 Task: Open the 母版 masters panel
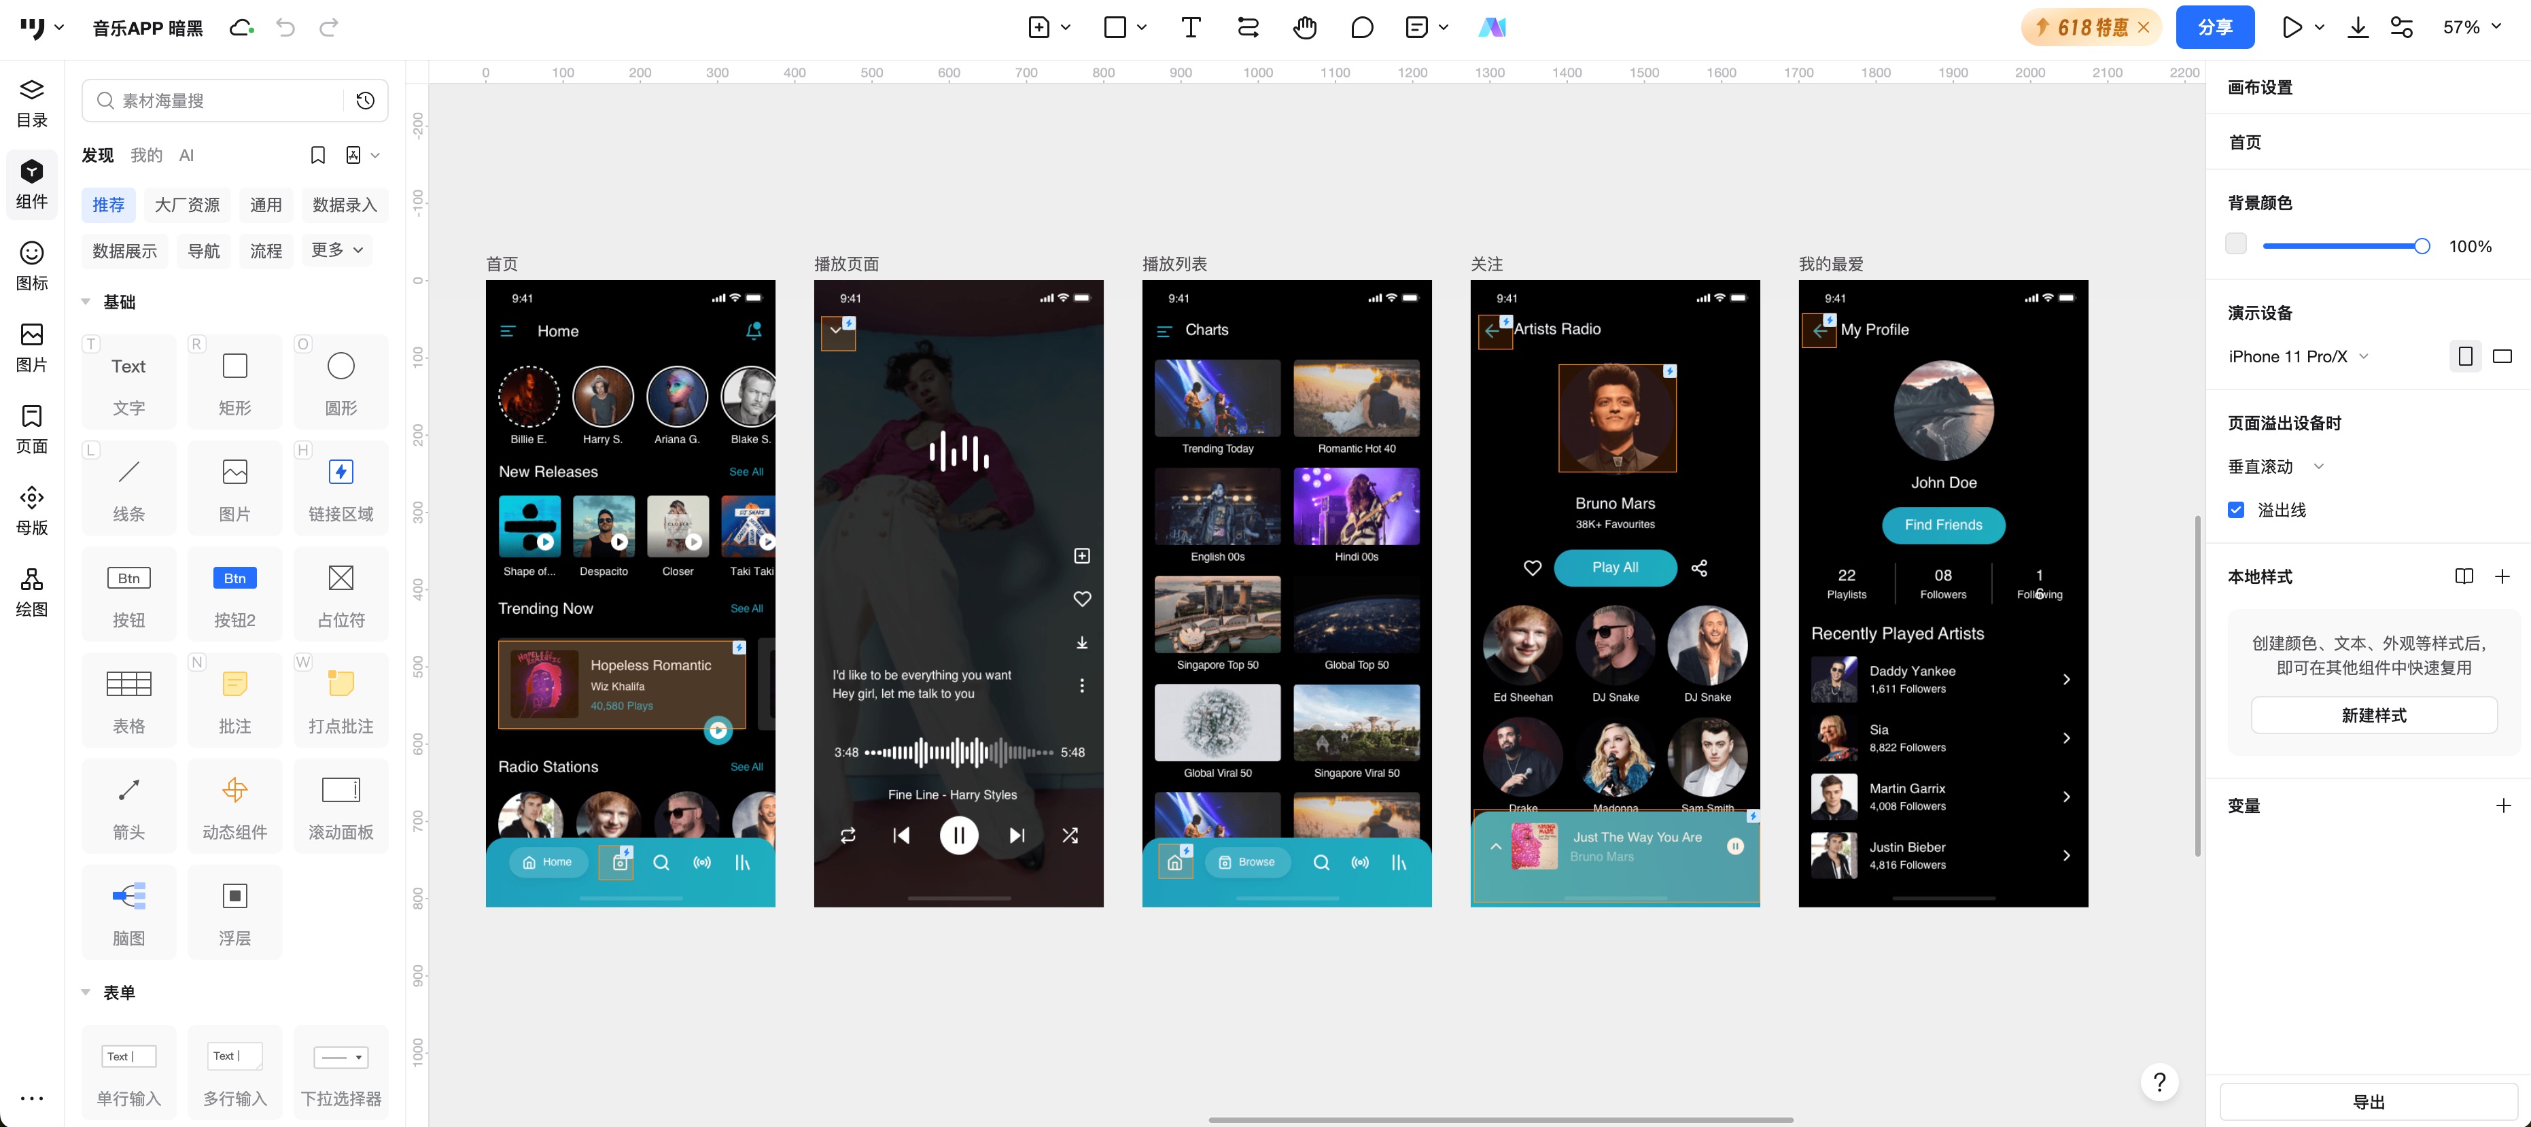[x=31, y=511]
